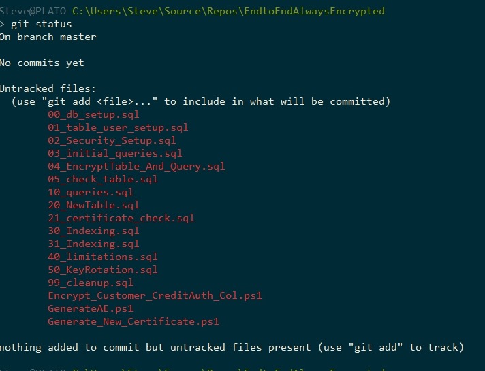The image size is (485, 371).
Task: Click the 50_KeyRotation.sql file name
Action: (x=102, y=270)
